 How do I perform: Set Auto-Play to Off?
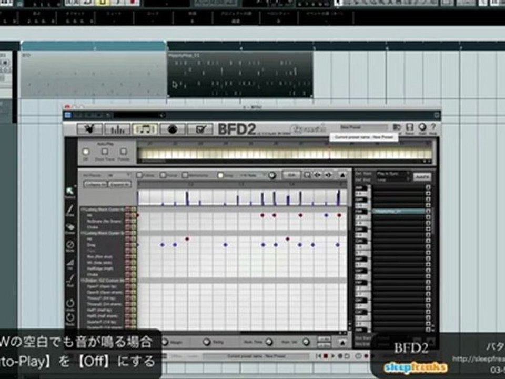[x=86, y=152]
